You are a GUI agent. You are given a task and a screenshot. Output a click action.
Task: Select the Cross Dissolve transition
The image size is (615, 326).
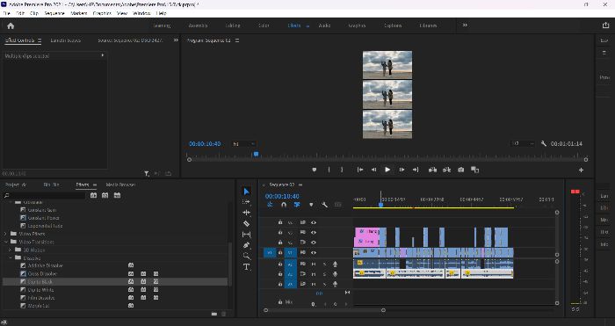click(42, 273)
